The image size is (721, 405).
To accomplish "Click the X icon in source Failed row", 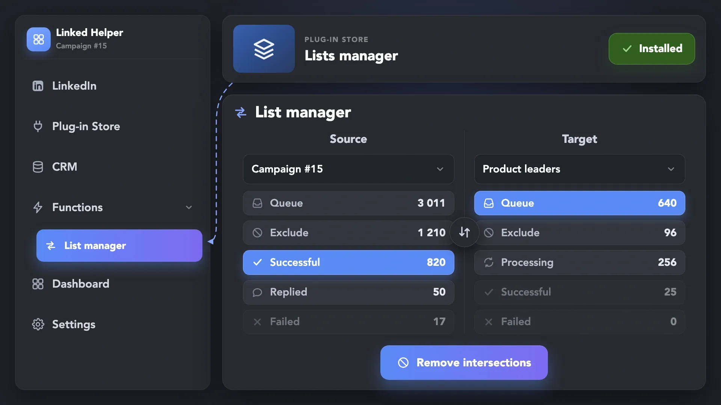I will (258, 322).
